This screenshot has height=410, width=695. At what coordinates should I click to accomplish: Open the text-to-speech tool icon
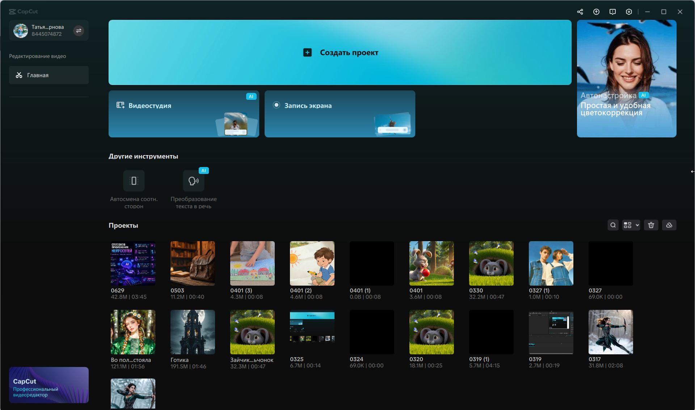(194, 181)
